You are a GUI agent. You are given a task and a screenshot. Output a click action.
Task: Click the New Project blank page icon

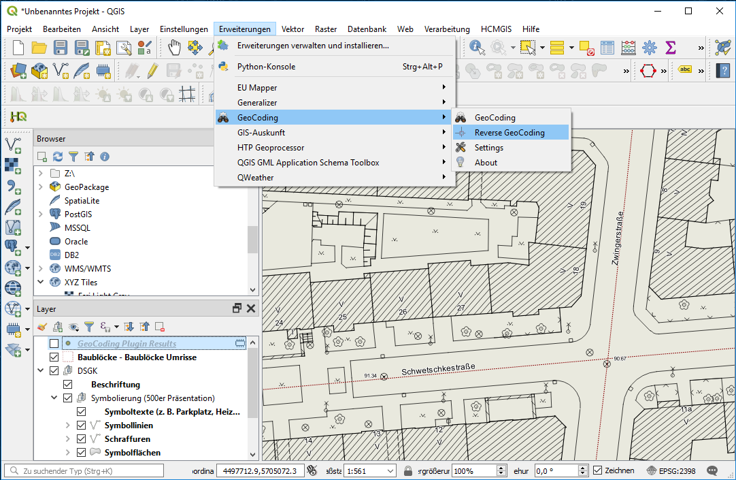click(x=18, y=48)
